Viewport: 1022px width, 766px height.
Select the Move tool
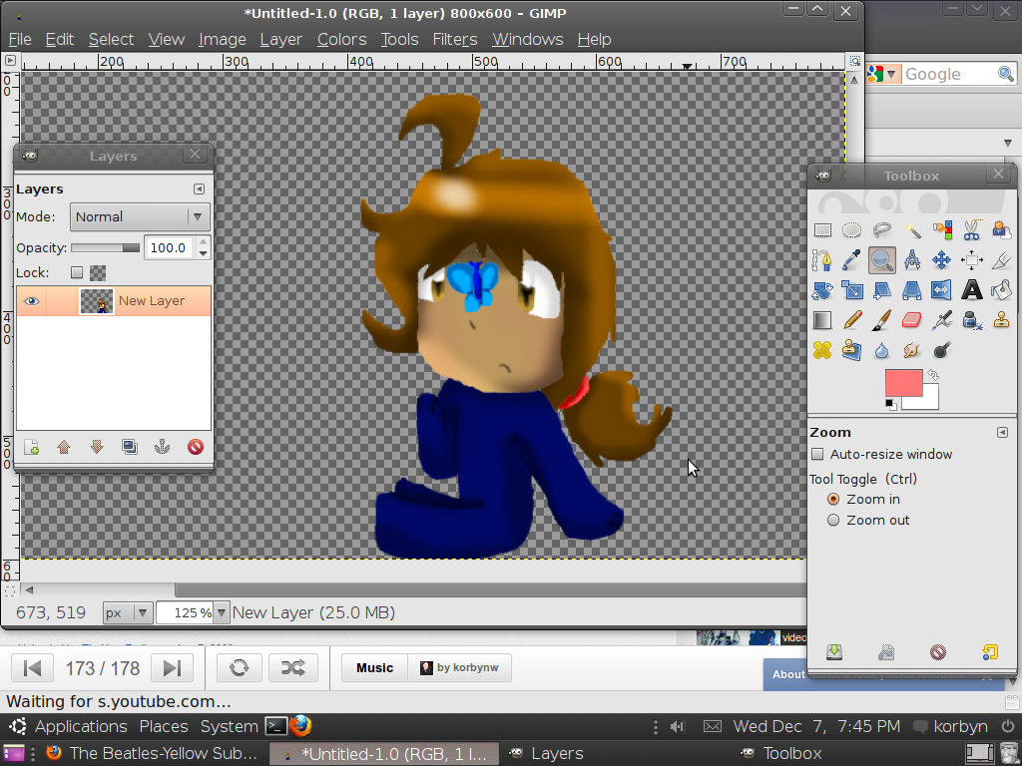pyautogui.click(x=942, y=260)
